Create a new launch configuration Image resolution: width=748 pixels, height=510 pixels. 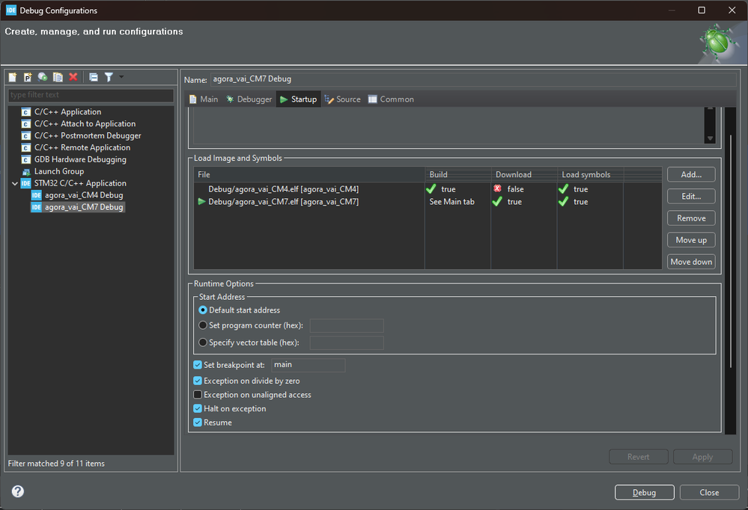coord(12,76)
